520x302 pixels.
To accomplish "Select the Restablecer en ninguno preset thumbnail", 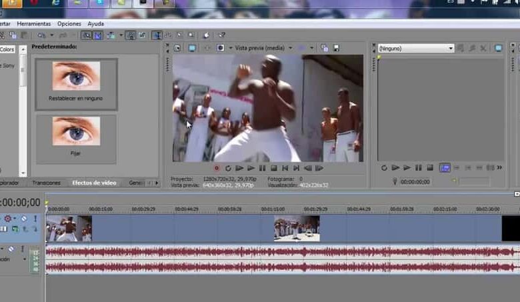I will click(x=76, y=84).
